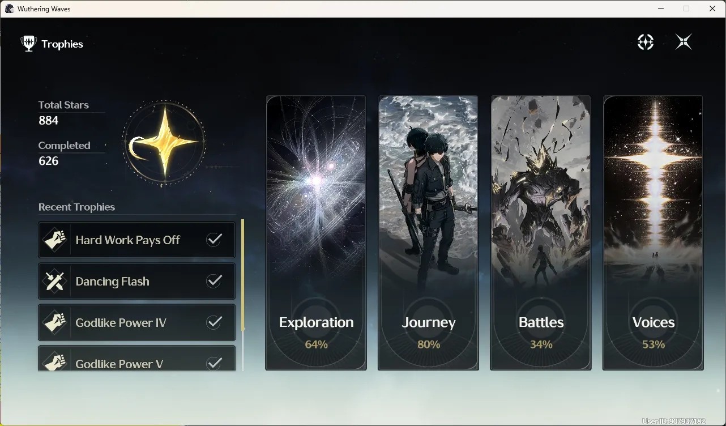726x426 pixels.
Task: Click the golden star trophy emblem
Action: click(x=164, y=143)
